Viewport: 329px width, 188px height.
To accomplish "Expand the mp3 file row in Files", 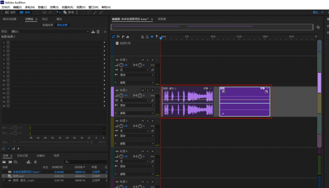I will coord(4,180).
